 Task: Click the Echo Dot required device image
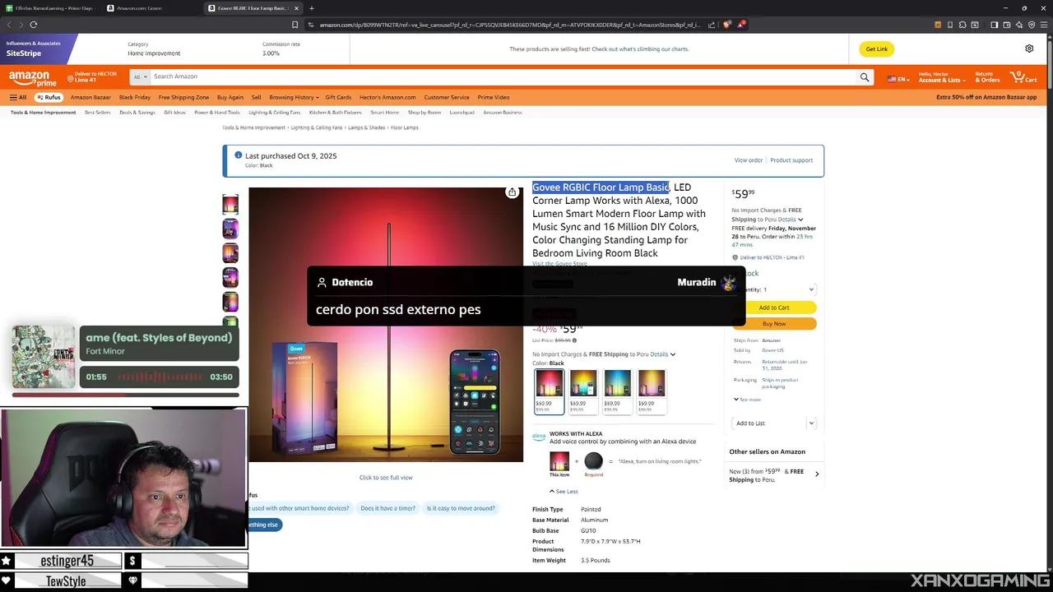pos(593,460)
